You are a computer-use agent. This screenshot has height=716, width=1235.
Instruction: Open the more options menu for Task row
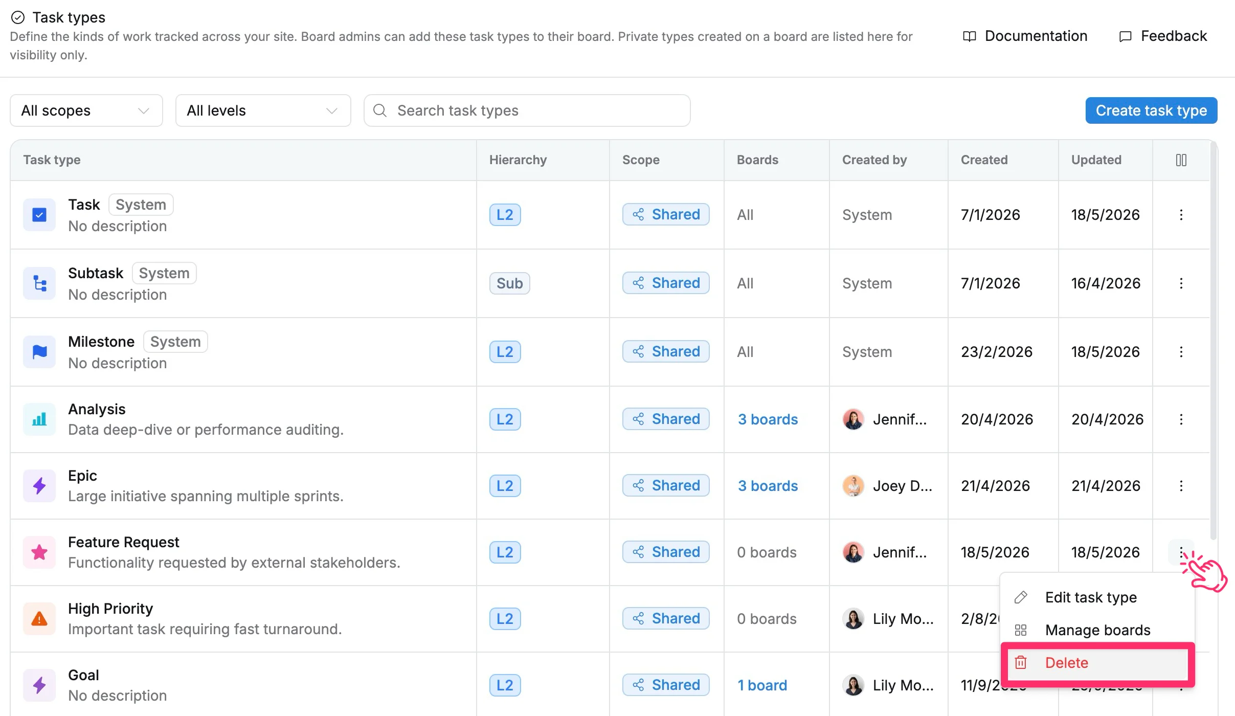click(x=1181, y=215)
